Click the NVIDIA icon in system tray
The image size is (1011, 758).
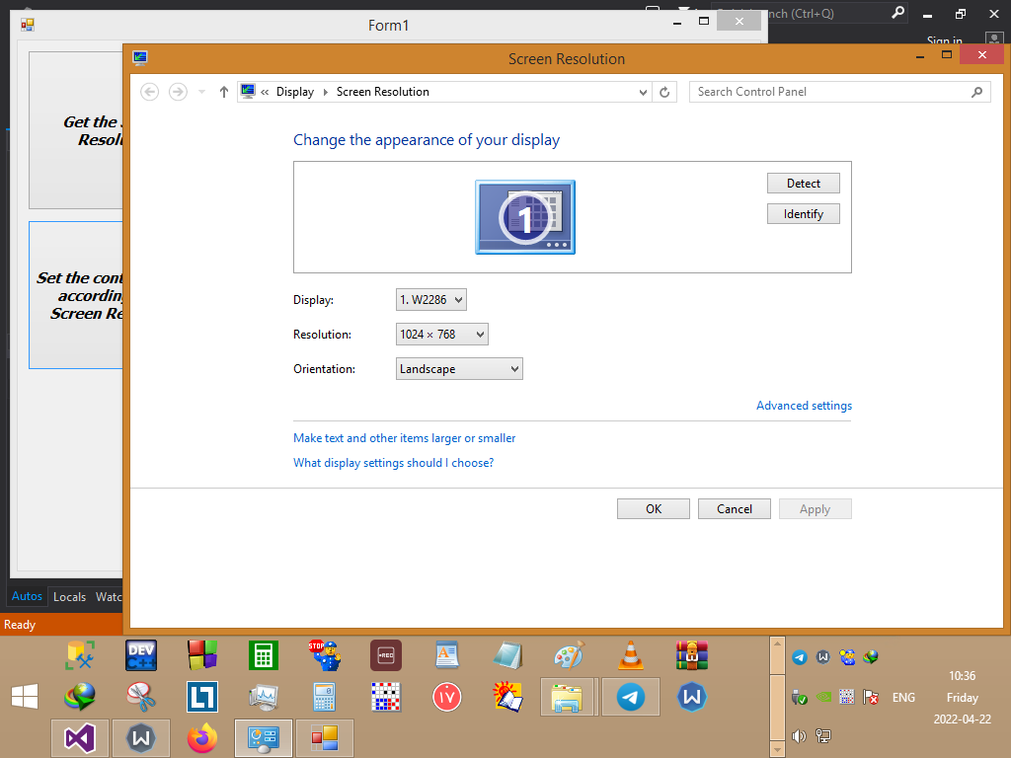click(x=823, y=697)
